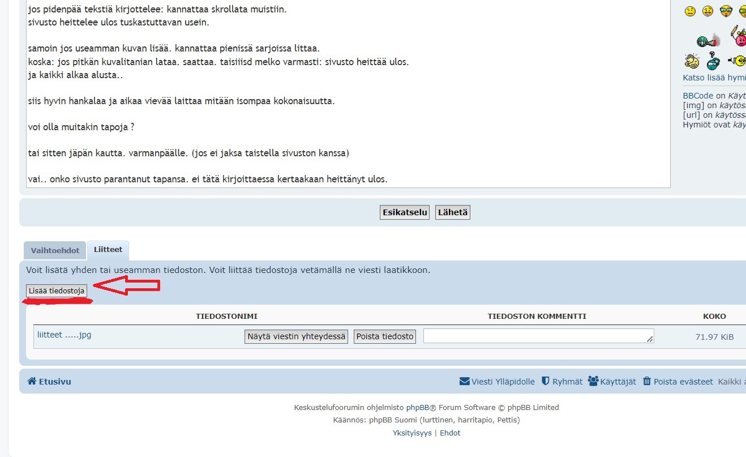The height and width of the screenshot is (457, 746).
Task: Select the Liitteet tab
Action: (x=108, y=250)
